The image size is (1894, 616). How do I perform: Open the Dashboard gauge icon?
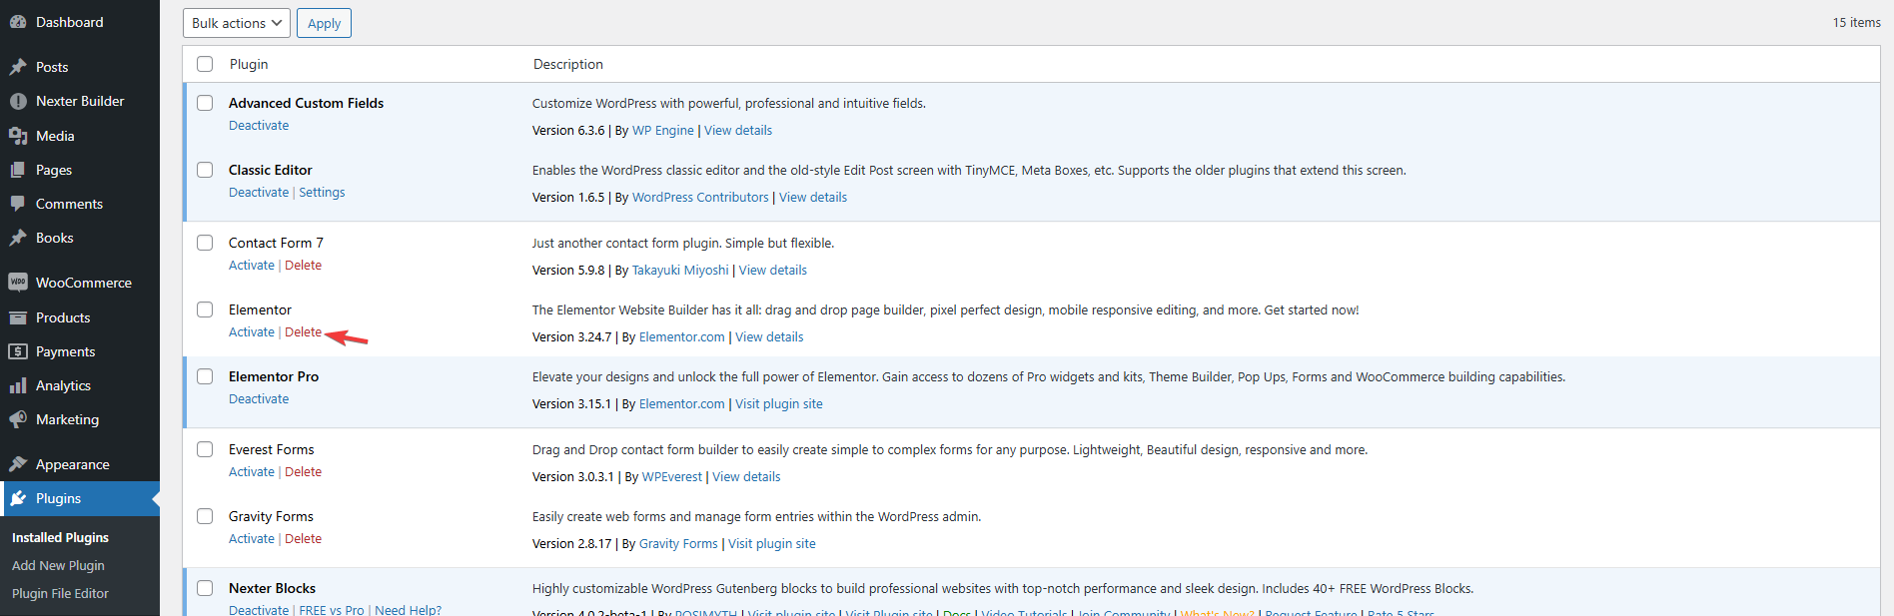tap(18, 22)
